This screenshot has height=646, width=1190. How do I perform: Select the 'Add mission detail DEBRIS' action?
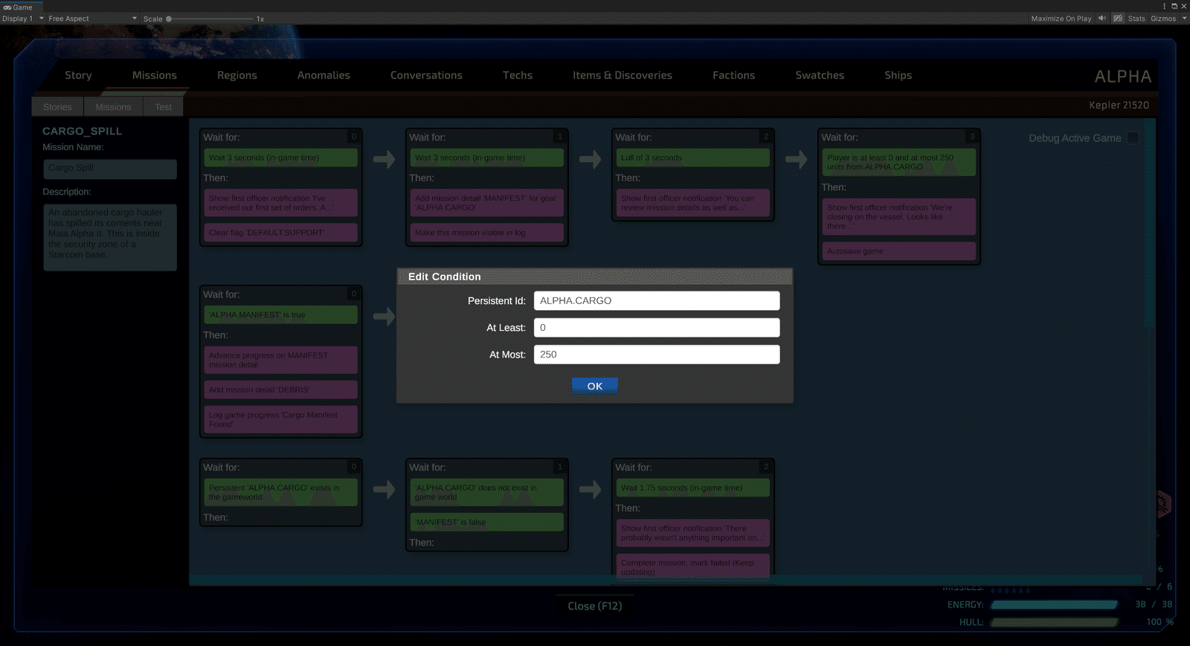pos(280,390)
